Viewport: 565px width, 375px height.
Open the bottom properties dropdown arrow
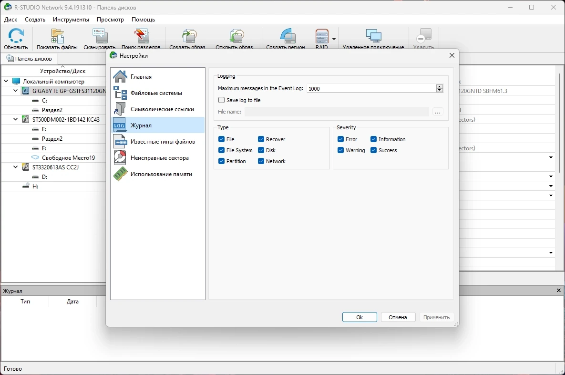(551, 253)
